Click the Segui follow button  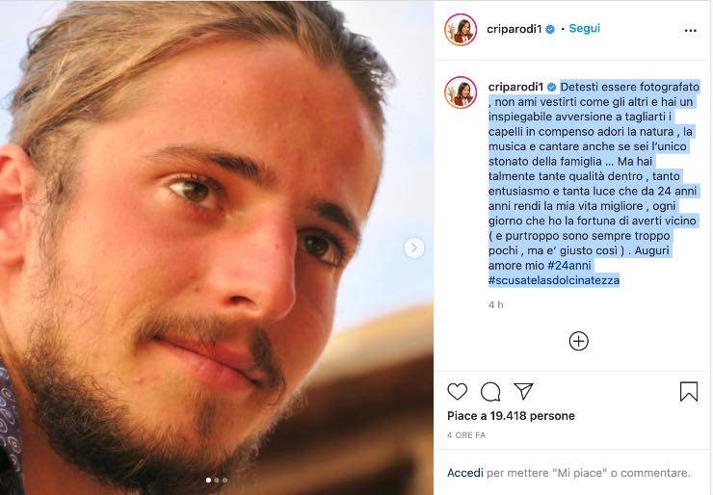584,28
